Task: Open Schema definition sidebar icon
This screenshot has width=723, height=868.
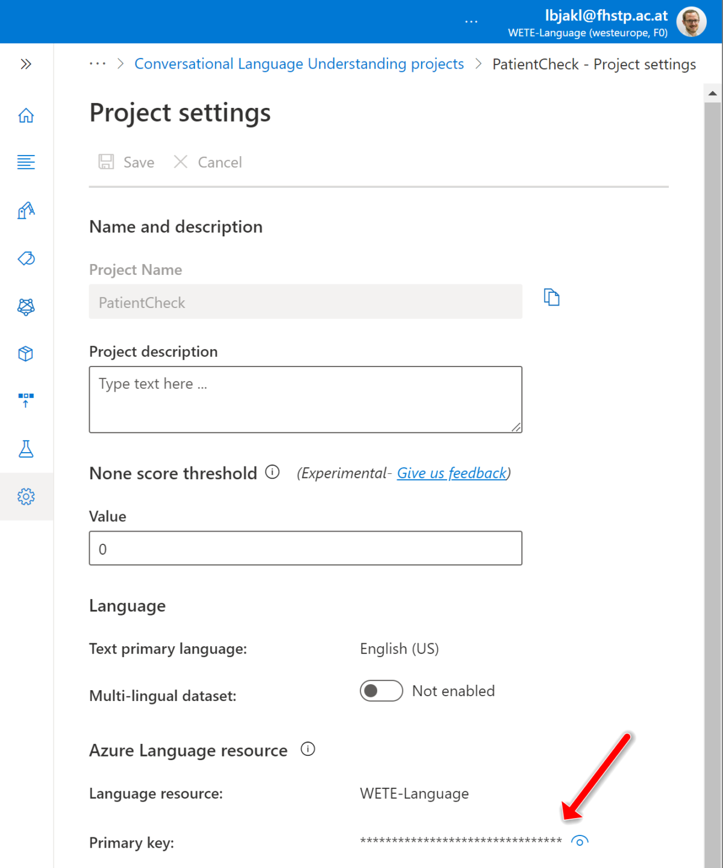Action: tap(26, 162)
